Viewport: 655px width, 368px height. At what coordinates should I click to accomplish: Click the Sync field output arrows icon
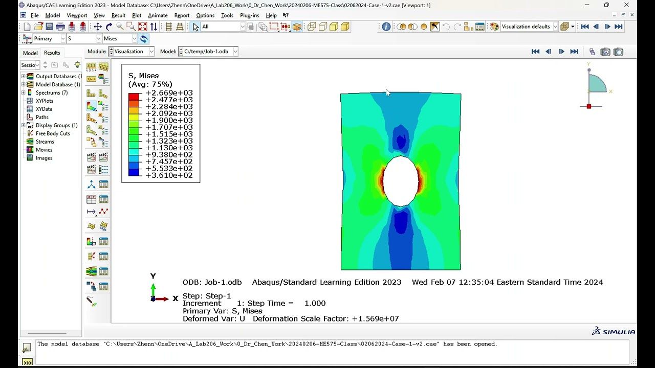144,39
